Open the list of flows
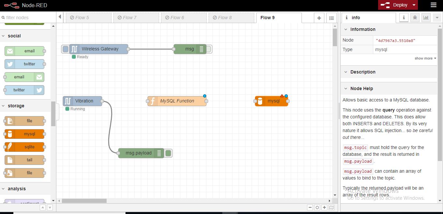The height and width of the screenshot is (214, 443). pyautogui.click(x=332, y=18)
